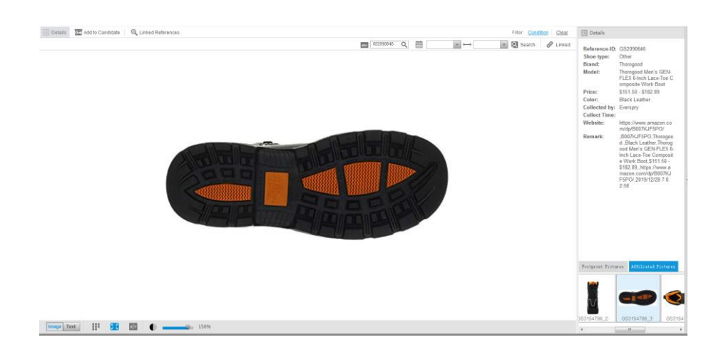Switch to Text view mode

click(x=71, y=326)
